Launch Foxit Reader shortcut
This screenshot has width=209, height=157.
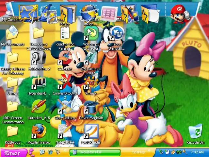pyautogui.click(x=91, y=131)
